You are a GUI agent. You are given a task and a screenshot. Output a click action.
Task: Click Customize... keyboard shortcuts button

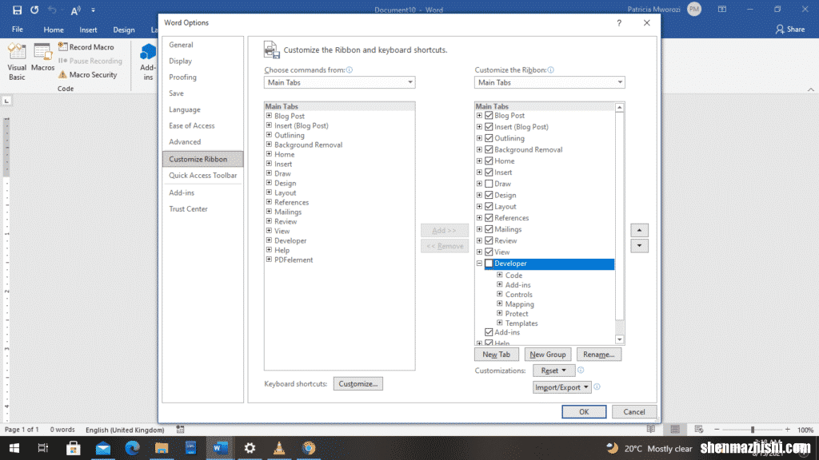[x=358, y=384]
